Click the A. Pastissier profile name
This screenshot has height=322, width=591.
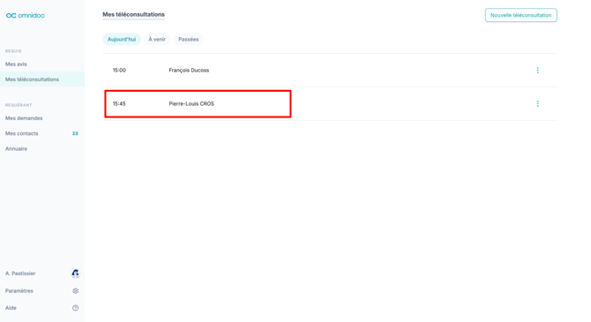(20, 273)
